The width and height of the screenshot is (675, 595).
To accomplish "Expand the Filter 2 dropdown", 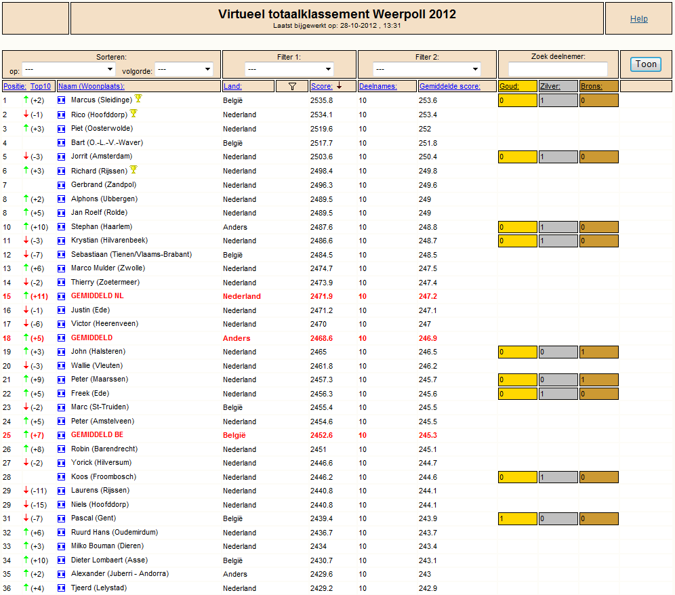I will pos(426,69).
